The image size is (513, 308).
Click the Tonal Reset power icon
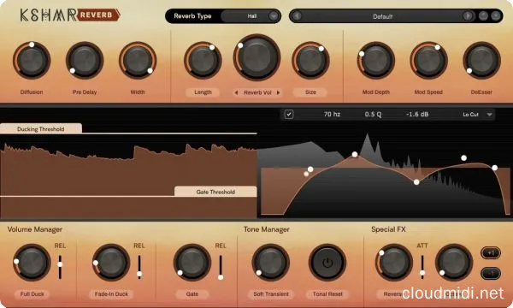click(x=327, y=263)
